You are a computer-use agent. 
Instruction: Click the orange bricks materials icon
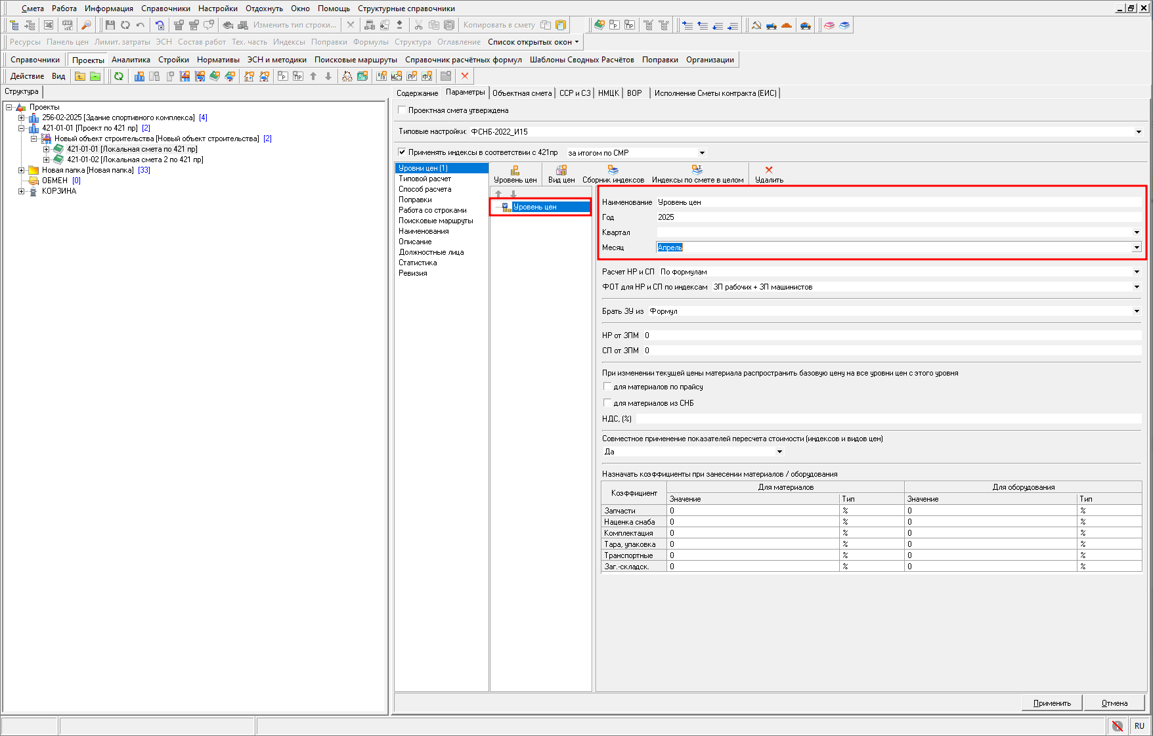click(x=787, y=25)
